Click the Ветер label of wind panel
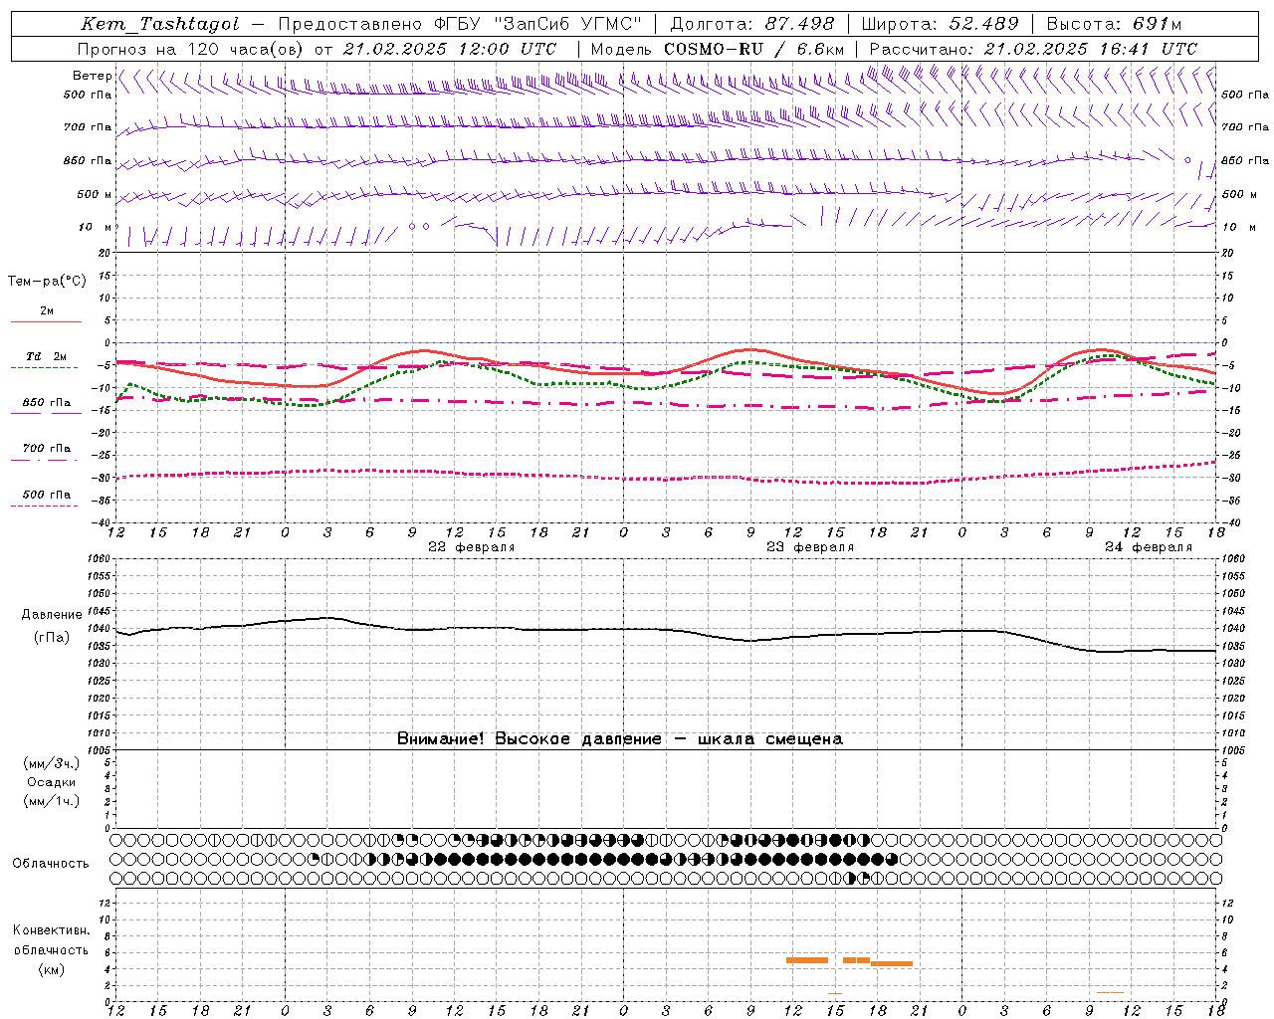 point(92,76)
